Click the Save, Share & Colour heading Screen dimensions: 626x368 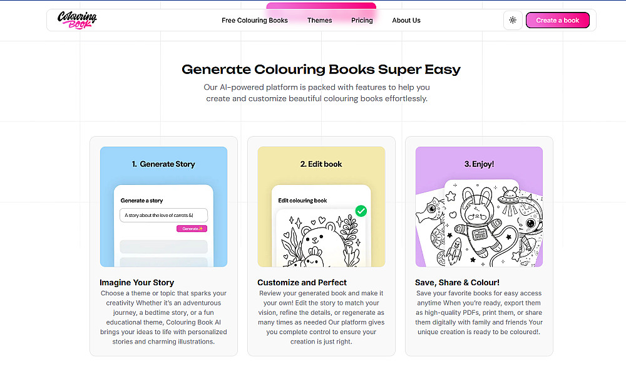click(x=456, y=282)
